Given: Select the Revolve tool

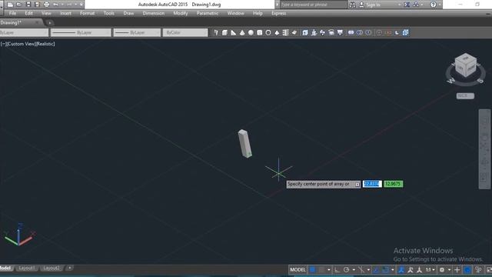Looking at the screenshot, I should [331, 32].
